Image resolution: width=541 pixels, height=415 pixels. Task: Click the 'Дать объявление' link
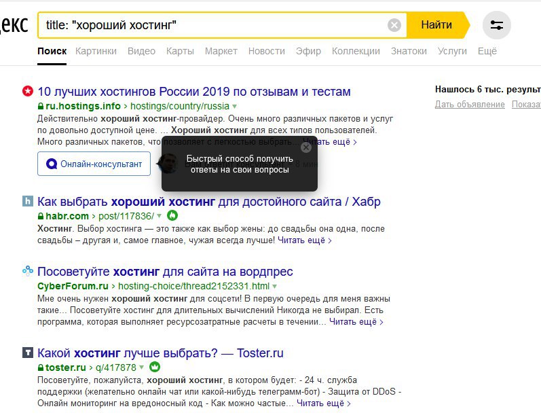[x=470, y=105]
